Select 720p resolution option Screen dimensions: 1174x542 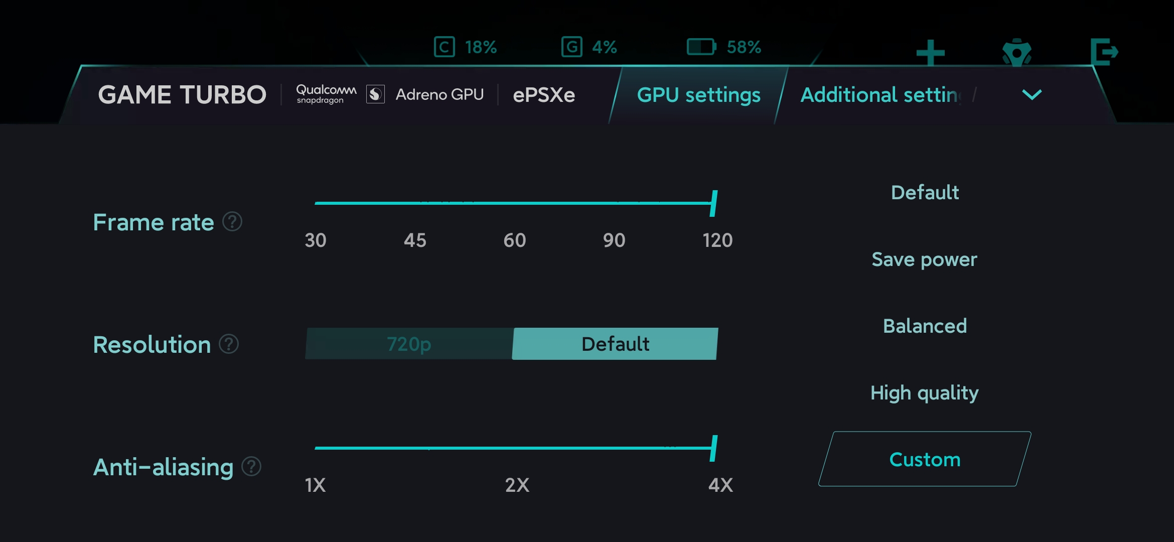coord(409,344)
